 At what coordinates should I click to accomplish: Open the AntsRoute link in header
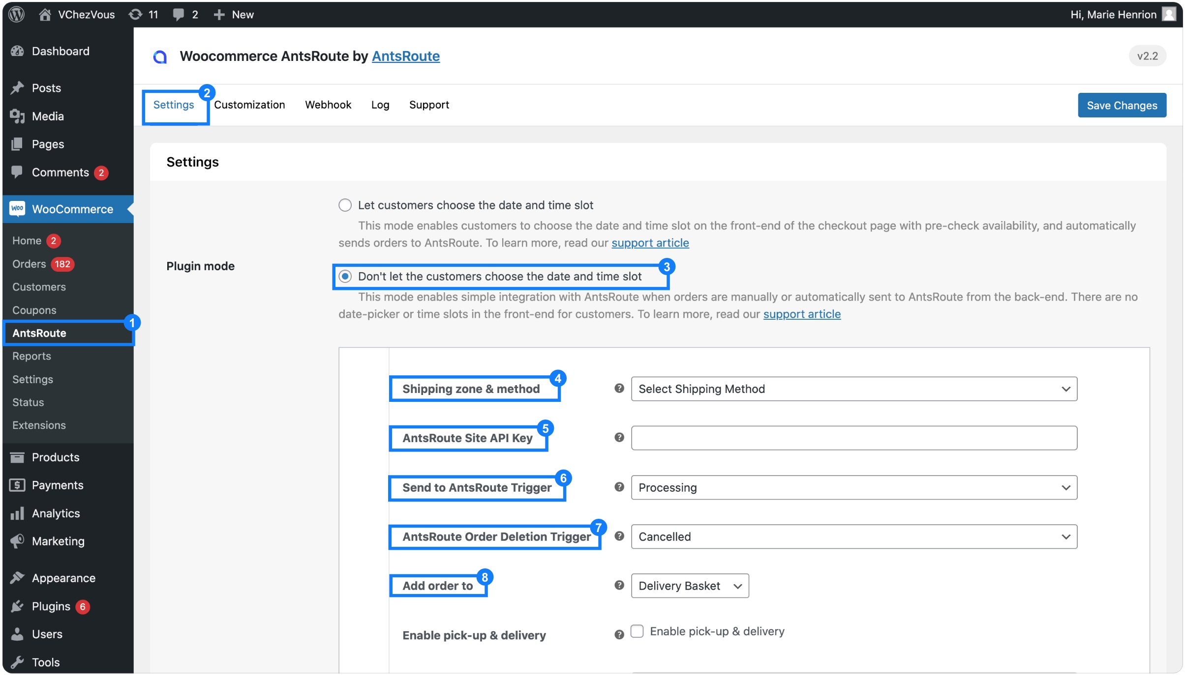[x=406, y=56]
